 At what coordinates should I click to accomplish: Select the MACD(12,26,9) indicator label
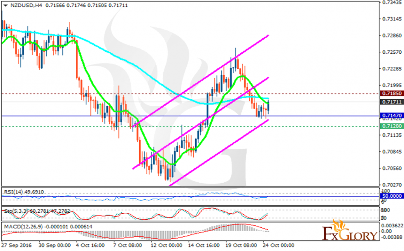(x=48, y=227)
